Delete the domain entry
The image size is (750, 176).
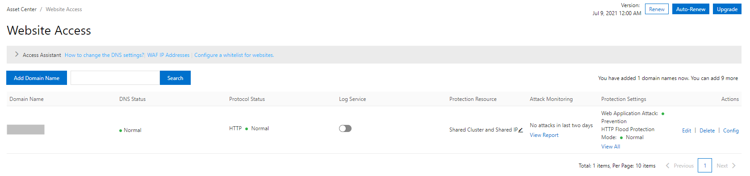coord(707,131)
